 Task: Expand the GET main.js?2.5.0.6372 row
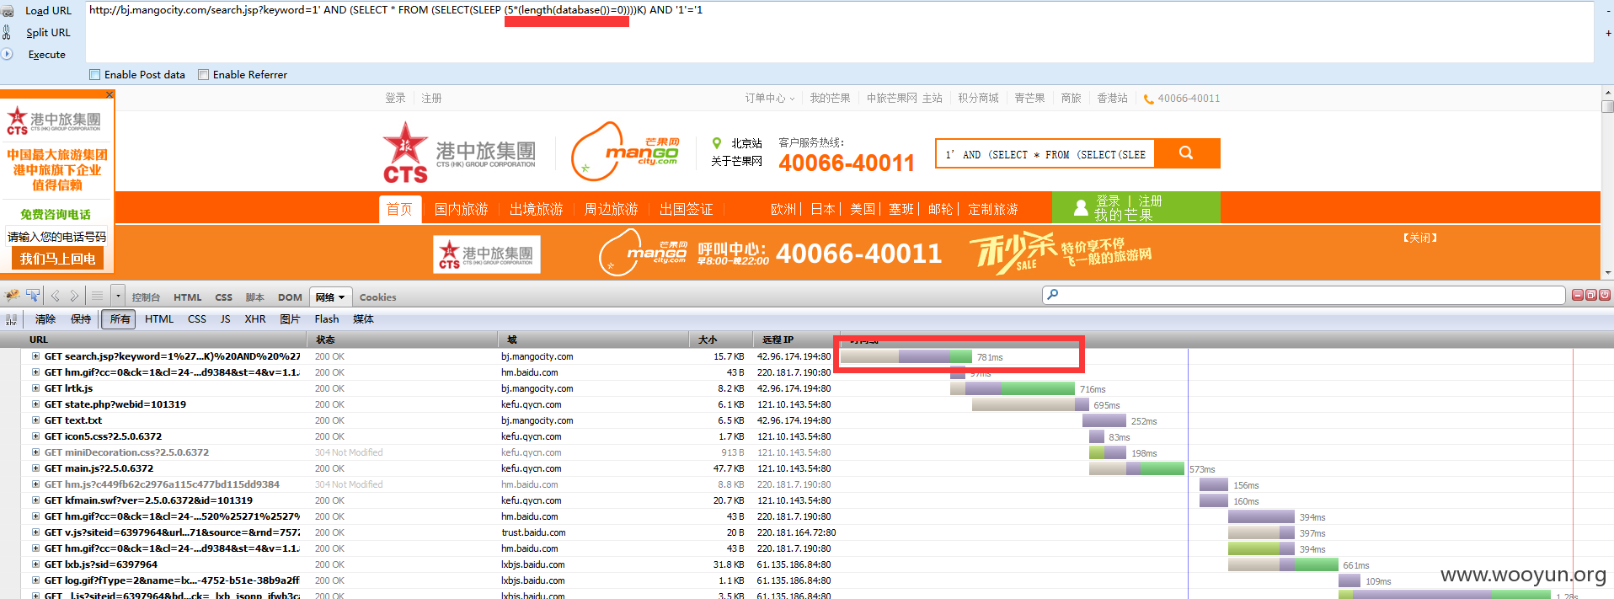tap(36, 468)
